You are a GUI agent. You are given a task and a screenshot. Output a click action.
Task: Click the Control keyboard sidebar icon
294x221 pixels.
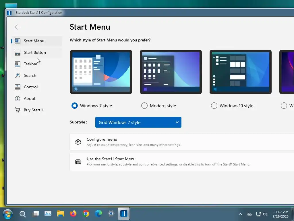coord(18,87)
